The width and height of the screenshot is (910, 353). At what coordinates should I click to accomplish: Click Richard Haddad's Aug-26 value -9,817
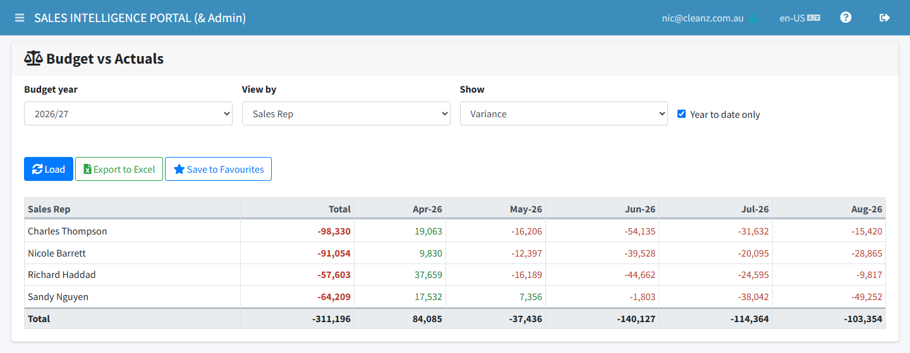click(870, 275)
